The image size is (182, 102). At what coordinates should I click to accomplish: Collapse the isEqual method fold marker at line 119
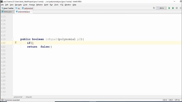click(x=13, y=39)
